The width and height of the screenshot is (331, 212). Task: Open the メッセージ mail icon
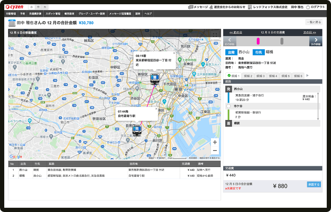point(191,7)
